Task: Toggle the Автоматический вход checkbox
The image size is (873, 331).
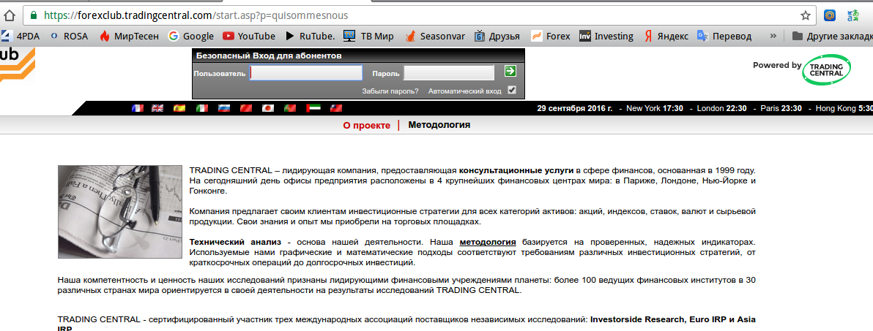Action: click(512, 90)
